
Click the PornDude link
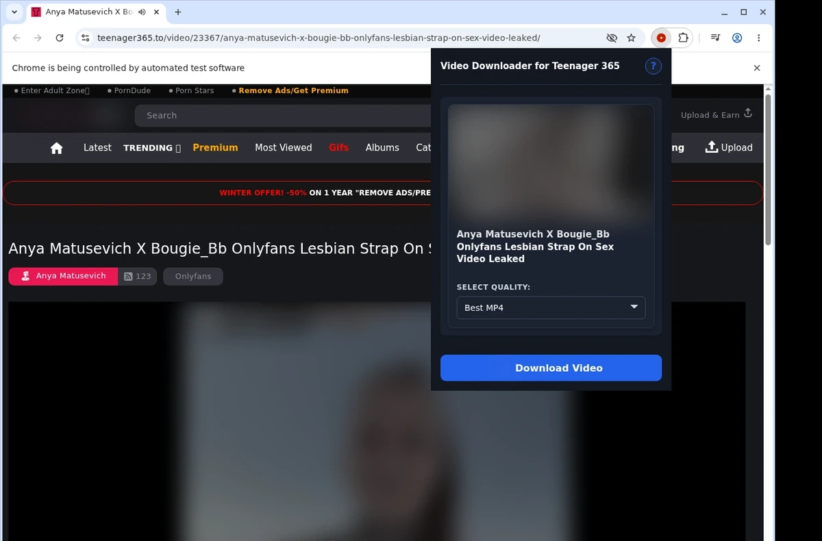pos(129,90)
